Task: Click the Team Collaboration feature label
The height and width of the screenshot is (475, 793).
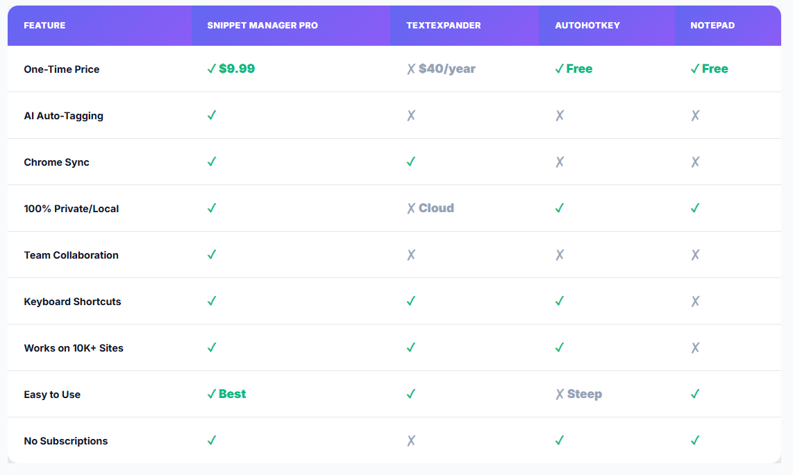Action: (72, 255)
